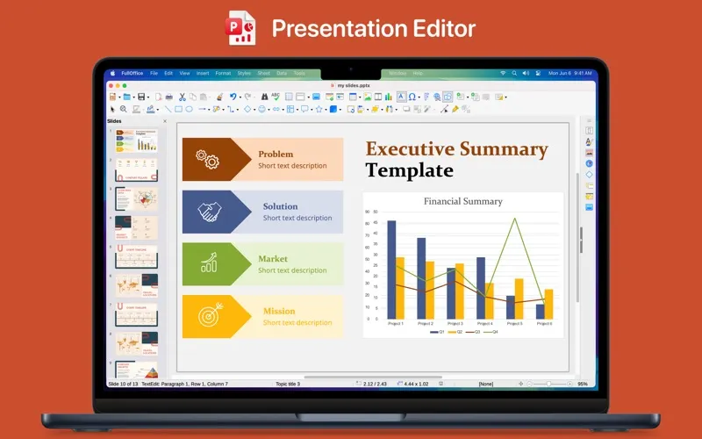Screen dimensions: 702x439
Task: Toggle the display grid icon
Action: (x=289, y=97)
